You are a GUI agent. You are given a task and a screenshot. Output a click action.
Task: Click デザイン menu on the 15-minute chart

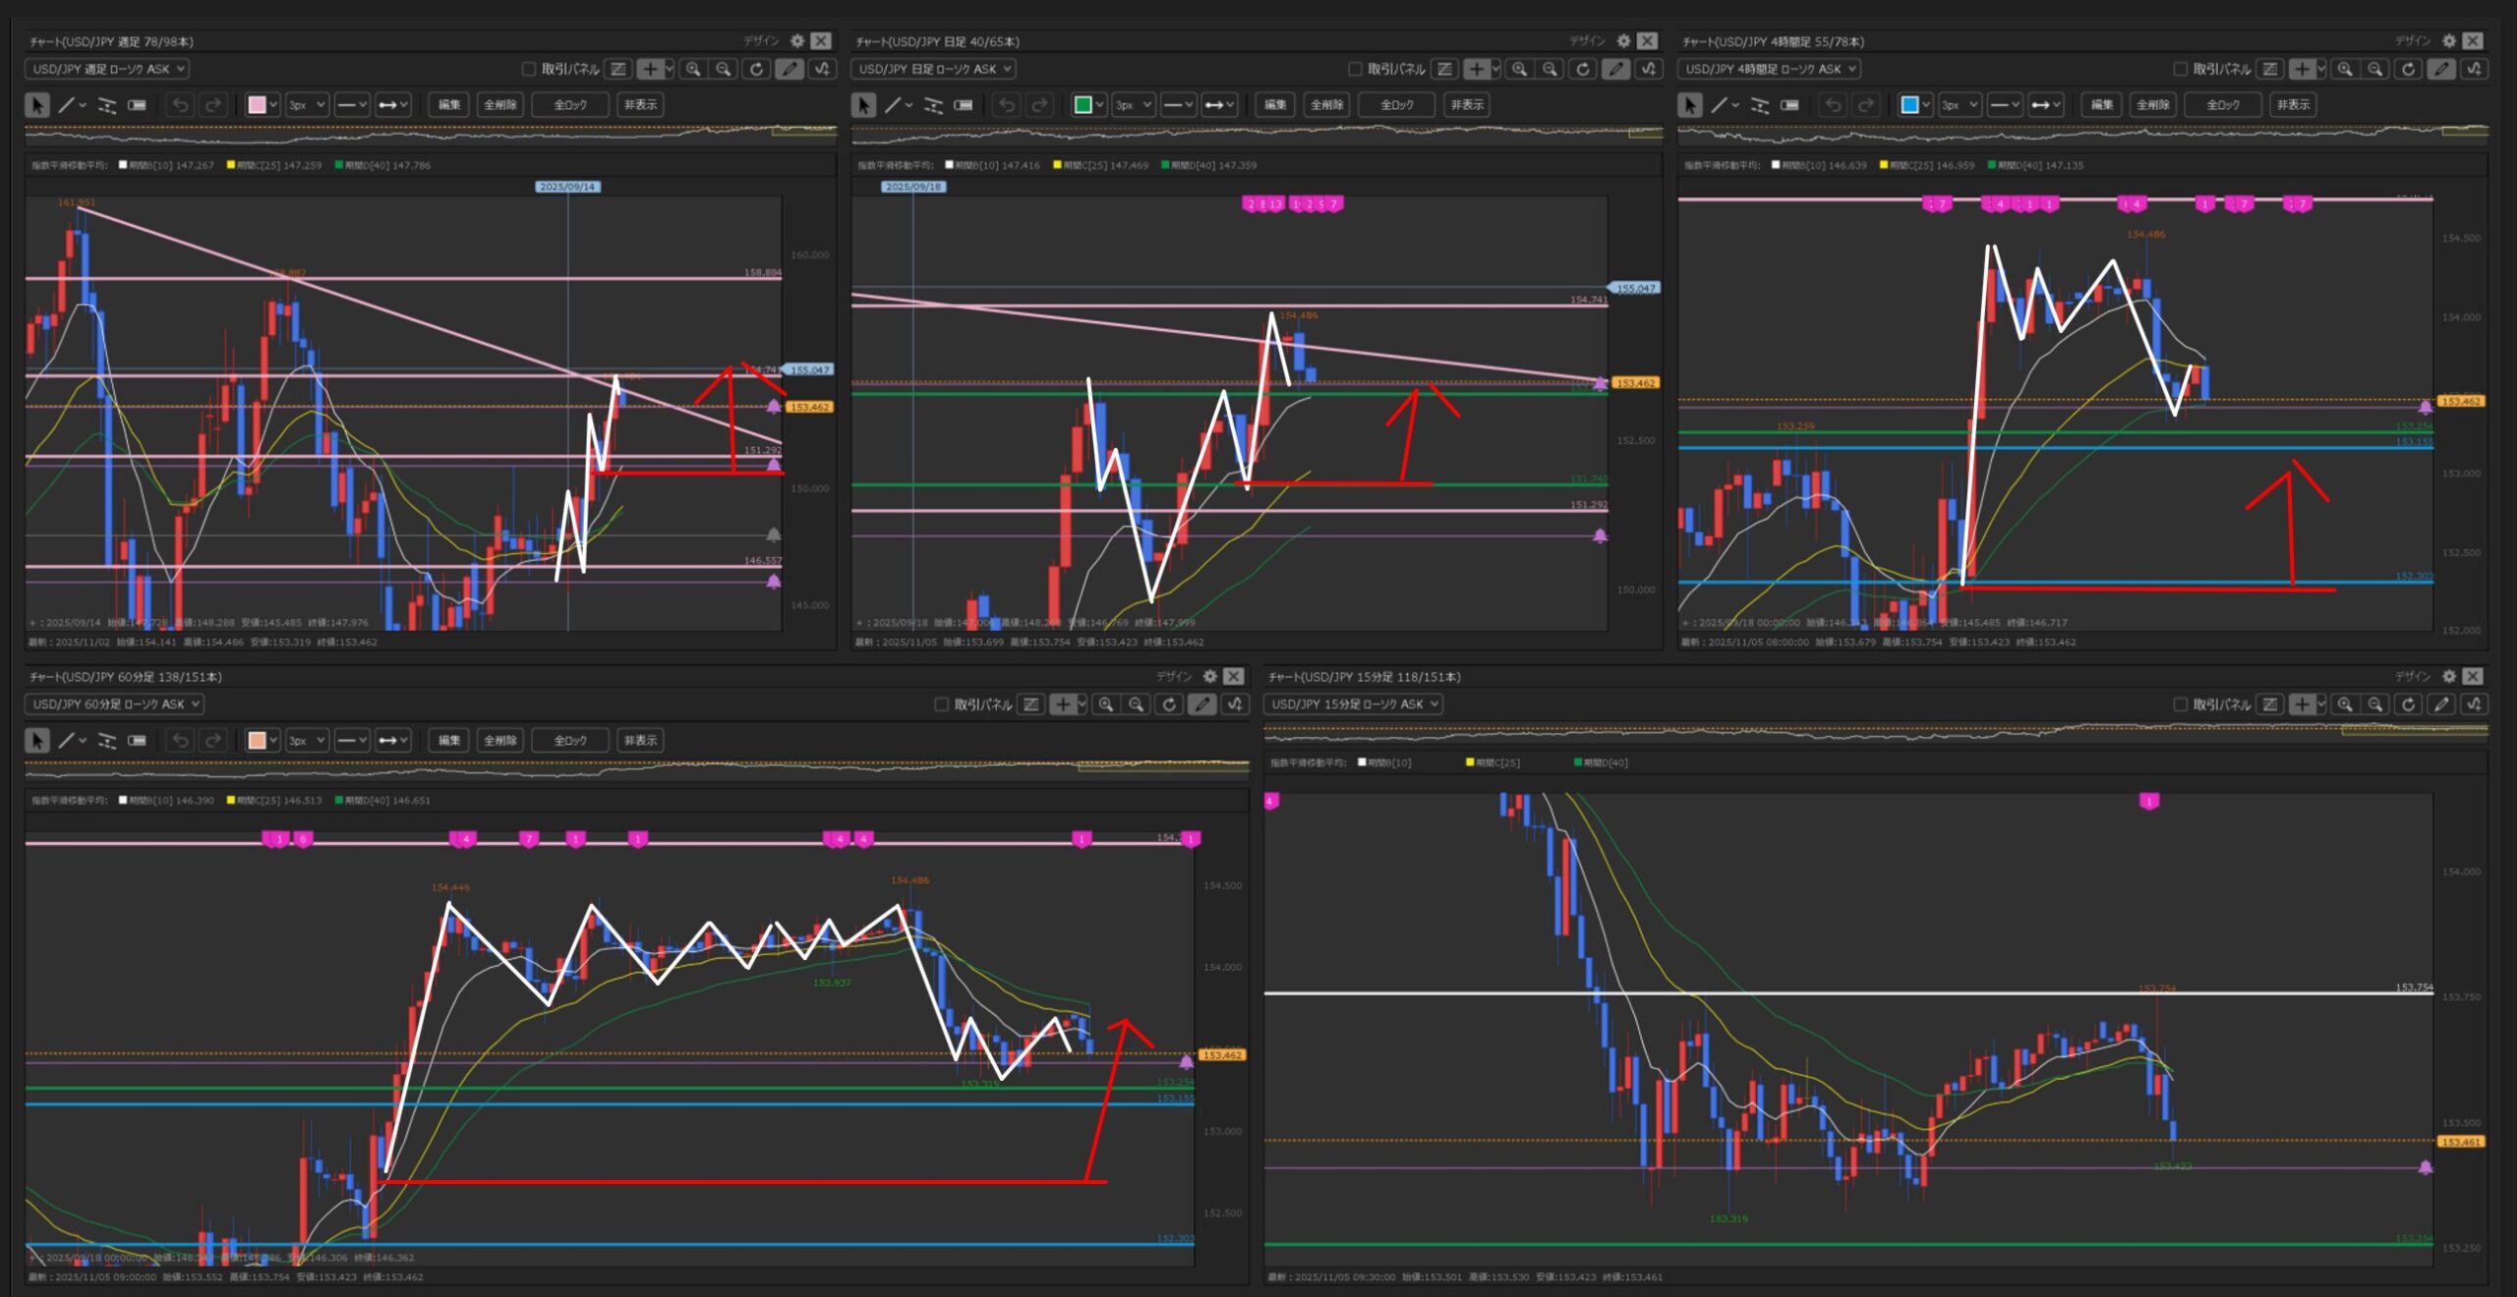[2412, 676]
